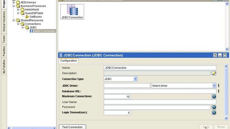Expand the AESchemas tree node
The height and width of the screenshot is (129, 230).
14,3
